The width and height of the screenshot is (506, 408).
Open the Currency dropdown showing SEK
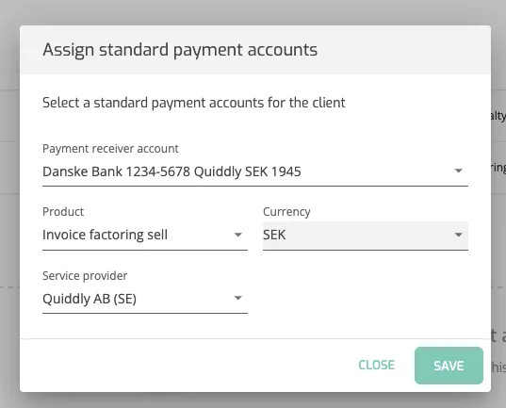point(366,236)
